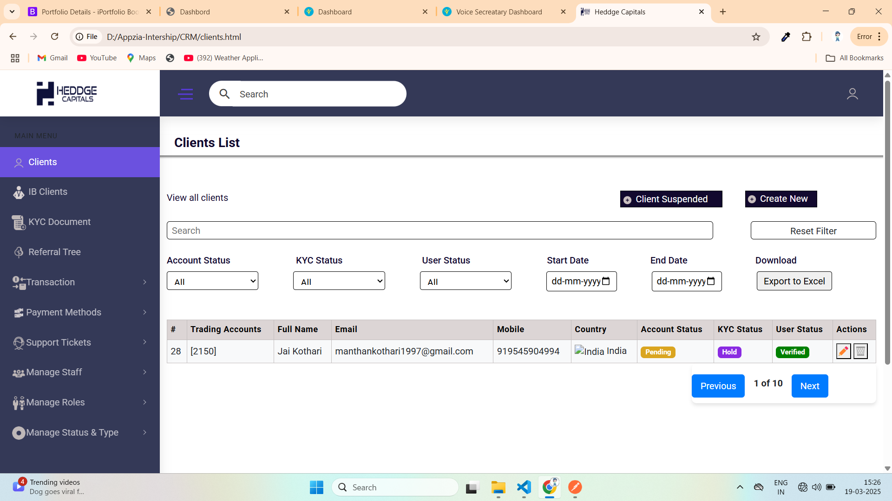This screenshot has height=501, width=892.
Task: Expand Manage Status & Type submenu chevron
Action: pyautogui.click(x=144, y=432)
